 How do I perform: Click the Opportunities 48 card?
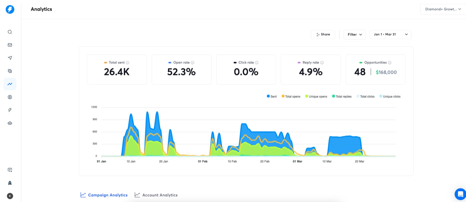click(x=375, y=70)
